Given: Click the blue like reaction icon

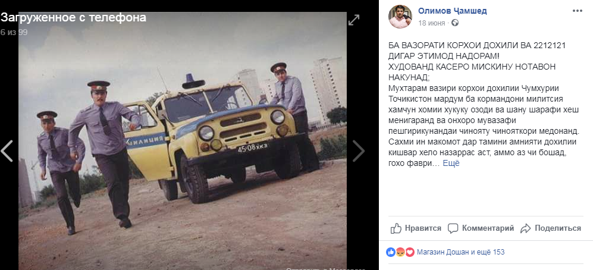Looking at the screenshot, I should 391,252.
